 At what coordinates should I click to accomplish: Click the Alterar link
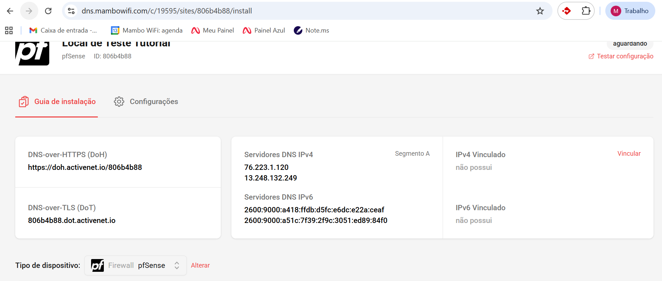click(x=200, y=265)
